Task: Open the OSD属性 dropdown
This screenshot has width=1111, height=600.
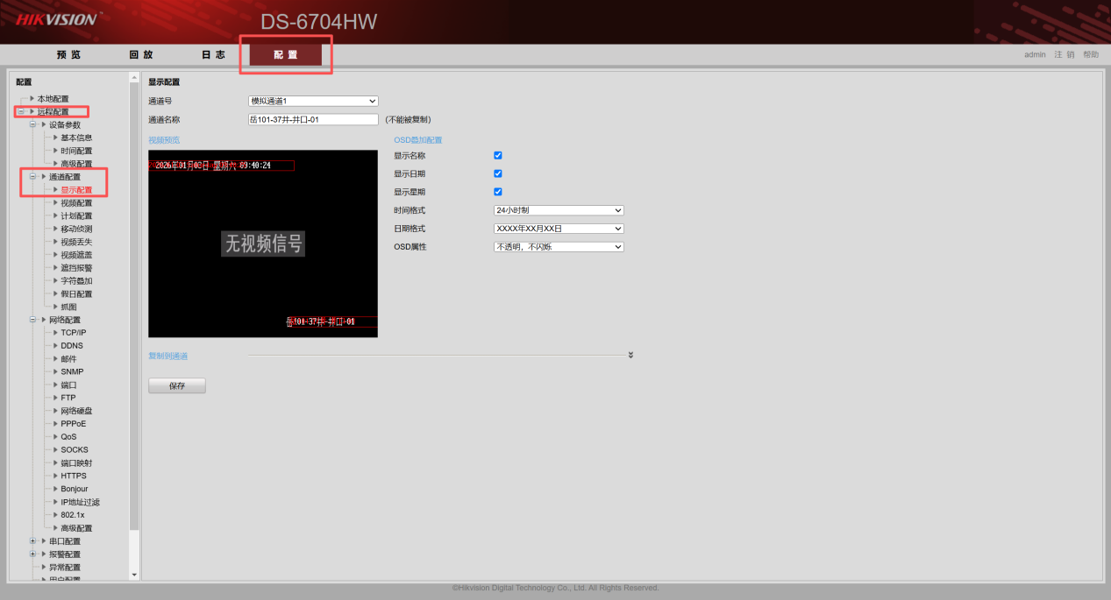Action: [x=559, y=247]
